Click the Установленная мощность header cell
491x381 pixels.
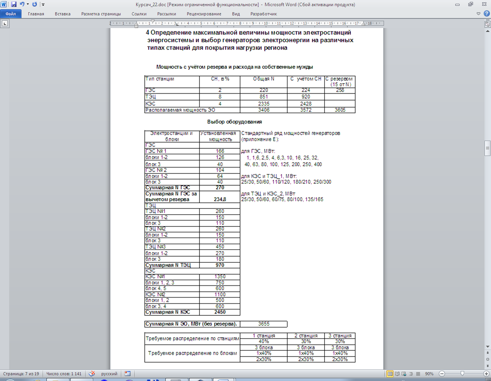point(220,136)
